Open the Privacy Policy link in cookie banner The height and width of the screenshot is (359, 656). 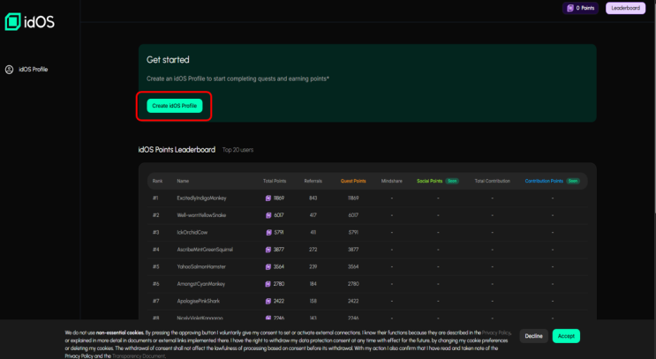point(496,333)
